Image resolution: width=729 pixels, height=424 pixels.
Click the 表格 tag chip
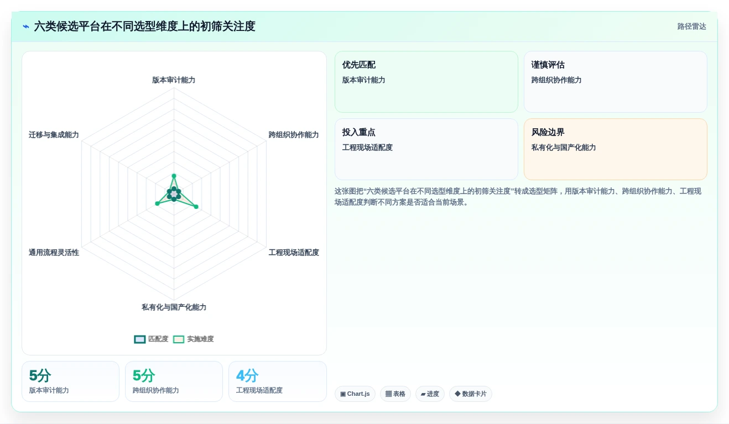(x=395, y=394)
